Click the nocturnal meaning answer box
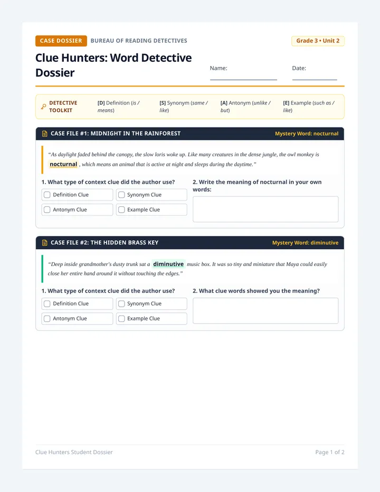The height and width of the screenshot is (492, 380). 265,209
